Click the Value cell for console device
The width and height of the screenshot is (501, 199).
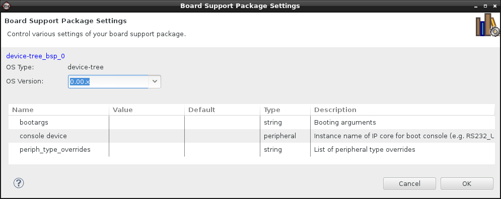[x=147, y=136]
